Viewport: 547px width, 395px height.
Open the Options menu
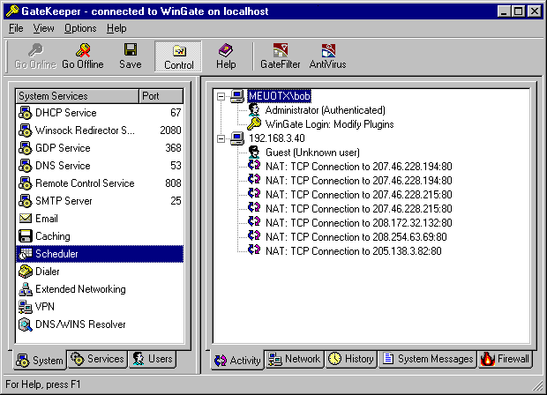tap(80, 28)
